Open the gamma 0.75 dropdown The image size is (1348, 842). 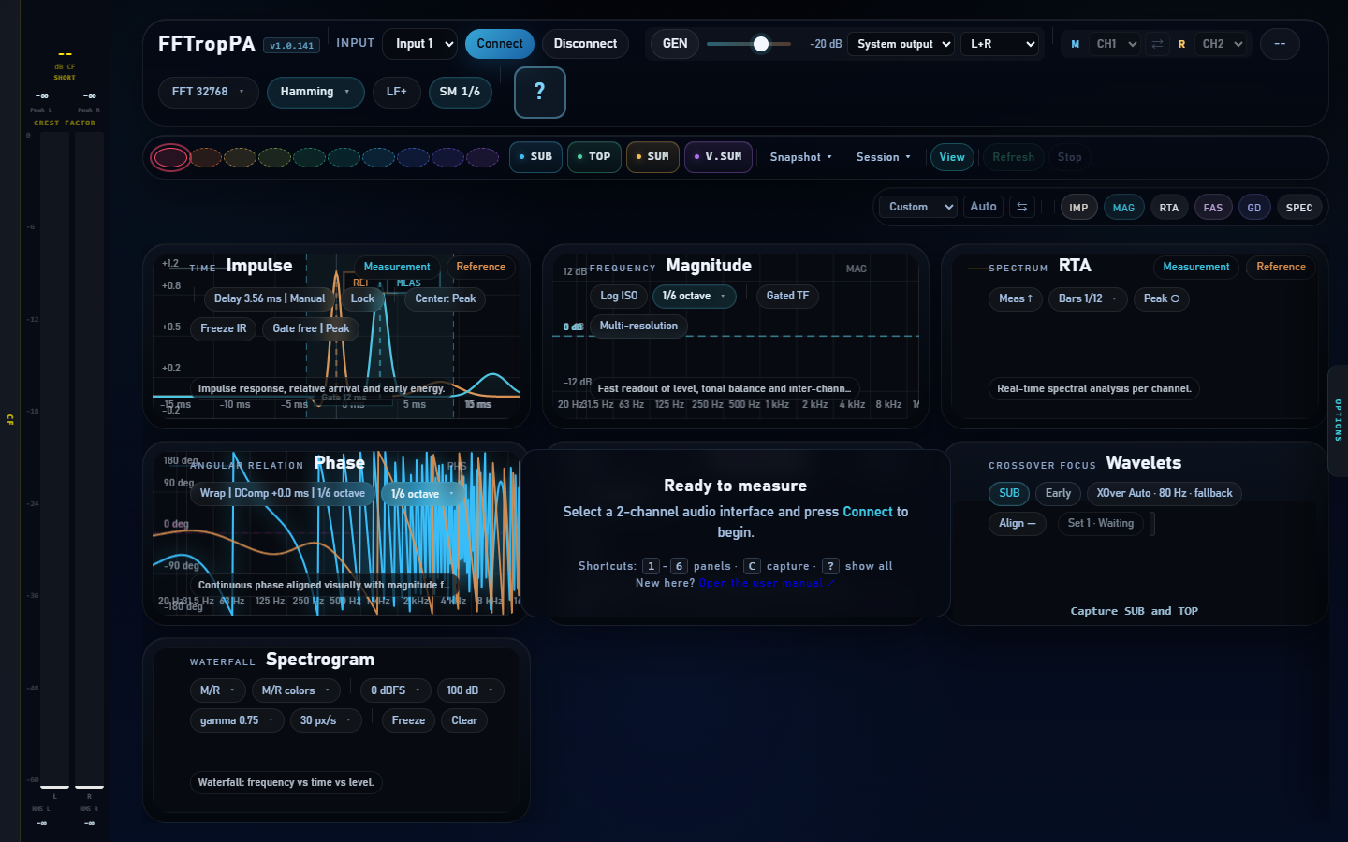point(237,720)
